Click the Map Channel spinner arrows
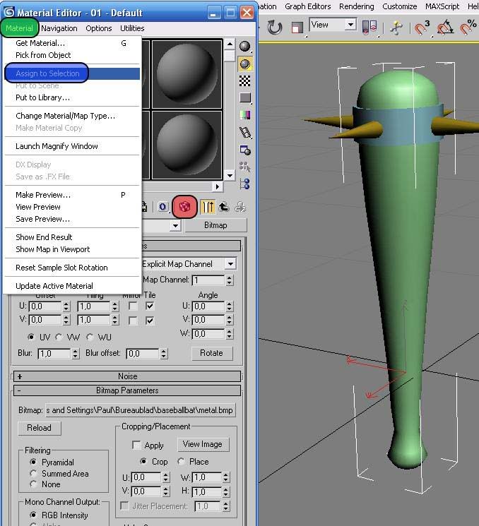 pos(230,280)
